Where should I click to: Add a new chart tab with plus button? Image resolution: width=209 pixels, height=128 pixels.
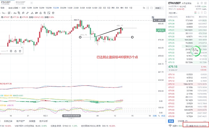pyautogui.click(x=31, y=3)
